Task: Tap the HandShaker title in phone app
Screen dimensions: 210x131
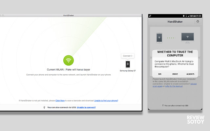Action: click(175, 22)
